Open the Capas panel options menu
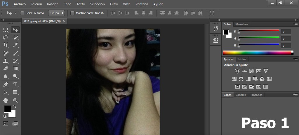 point(295,95)
